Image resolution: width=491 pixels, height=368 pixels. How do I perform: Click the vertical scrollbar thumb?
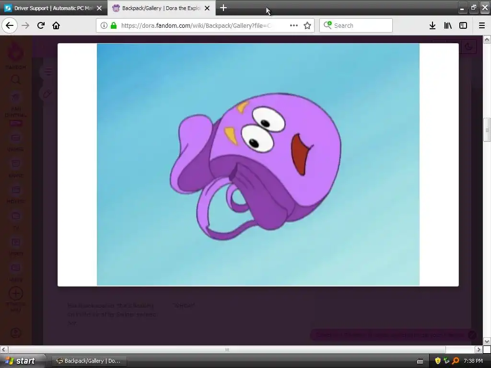487,130
